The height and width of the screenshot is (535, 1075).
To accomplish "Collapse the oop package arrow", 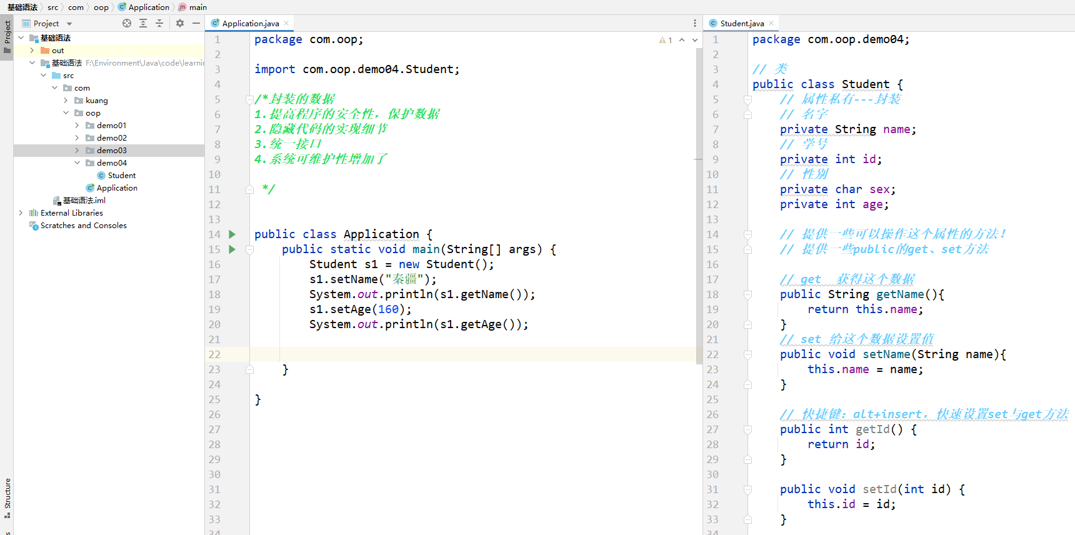I will (x=66, y=113).
